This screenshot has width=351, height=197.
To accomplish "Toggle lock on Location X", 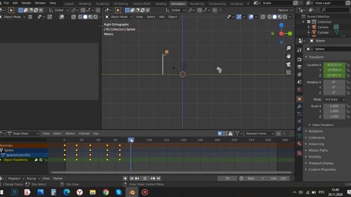I will coord(348,65).
